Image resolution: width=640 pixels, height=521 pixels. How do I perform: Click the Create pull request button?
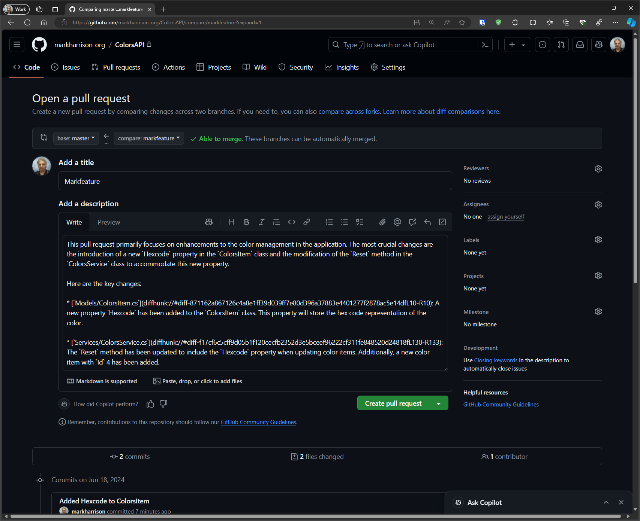click(x=393, y=403)
